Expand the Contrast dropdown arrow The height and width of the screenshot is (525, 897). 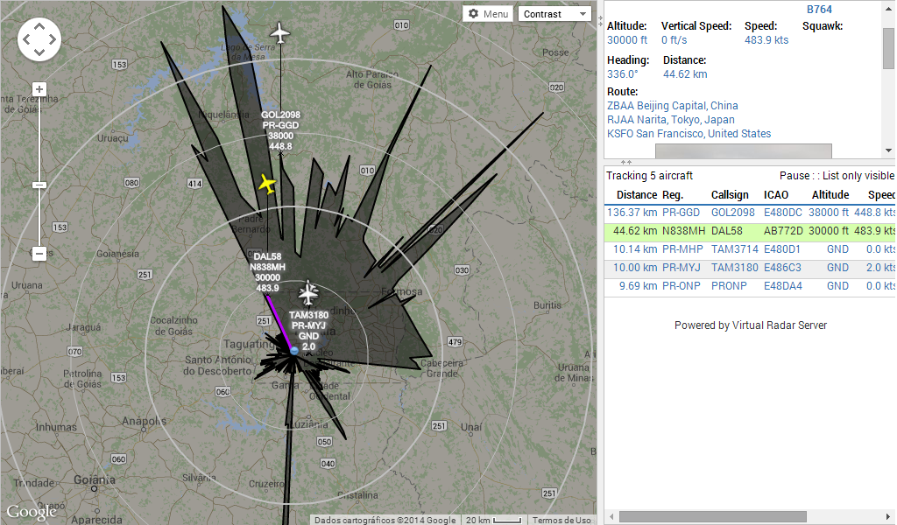point(583,13)
